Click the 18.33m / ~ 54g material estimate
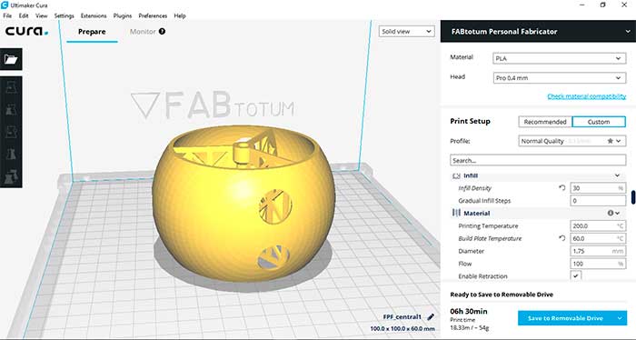 pyautogui.click(x=470, y=327)
